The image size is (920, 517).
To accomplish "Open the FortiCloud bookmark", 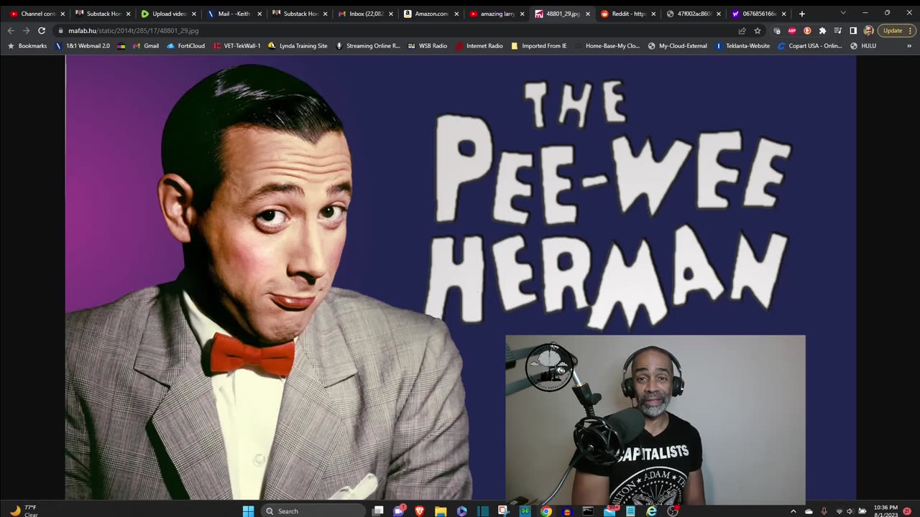I will coord(185,46).
